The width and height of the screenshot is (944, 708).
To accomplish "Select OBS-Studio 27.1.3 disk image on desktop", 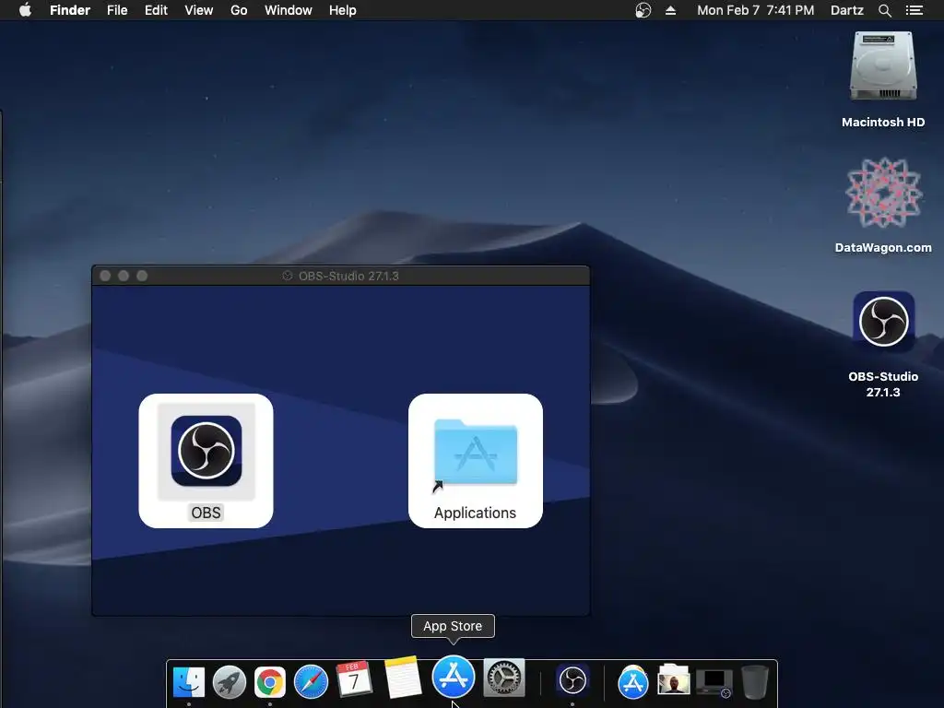I will click(883, 322).
